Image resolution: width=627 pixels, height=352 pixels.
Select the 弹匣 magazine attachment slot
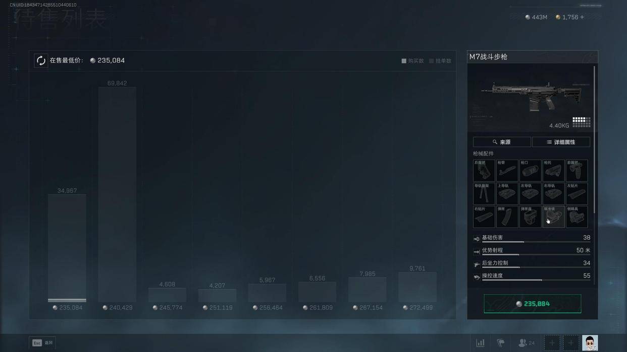click(x=507, y=217)
